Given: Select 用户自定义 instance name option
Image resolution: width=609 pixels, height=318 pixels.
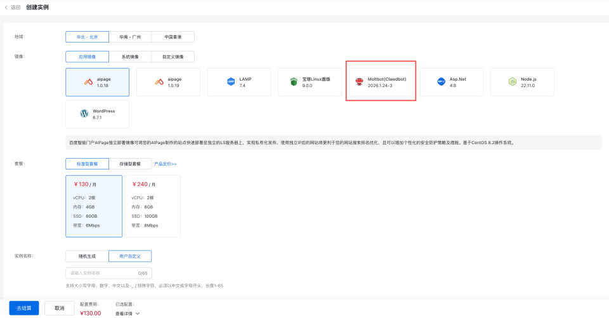Looking at the screenshot, I should coord(130,256).
